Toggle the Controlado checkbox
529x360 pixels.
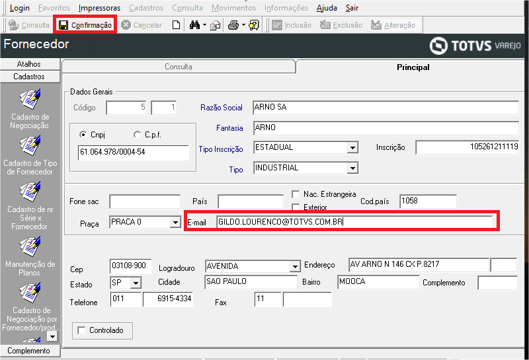pos(81,330)
